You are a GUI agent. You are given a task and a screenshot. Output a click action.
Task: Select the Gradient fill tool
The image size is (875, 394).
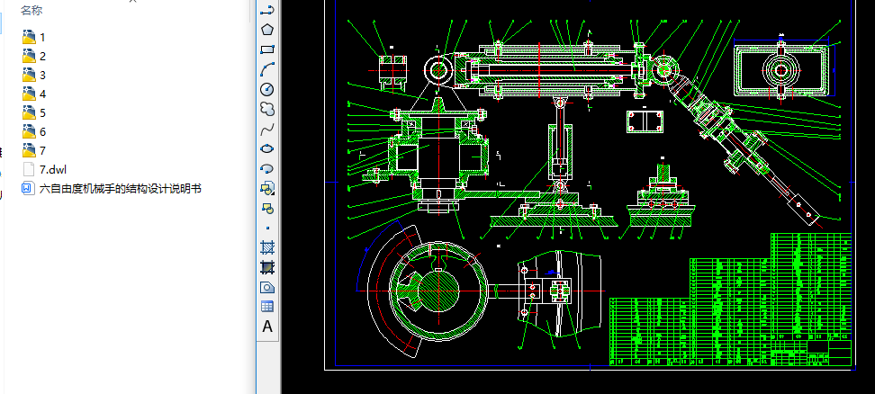[267, 267]
